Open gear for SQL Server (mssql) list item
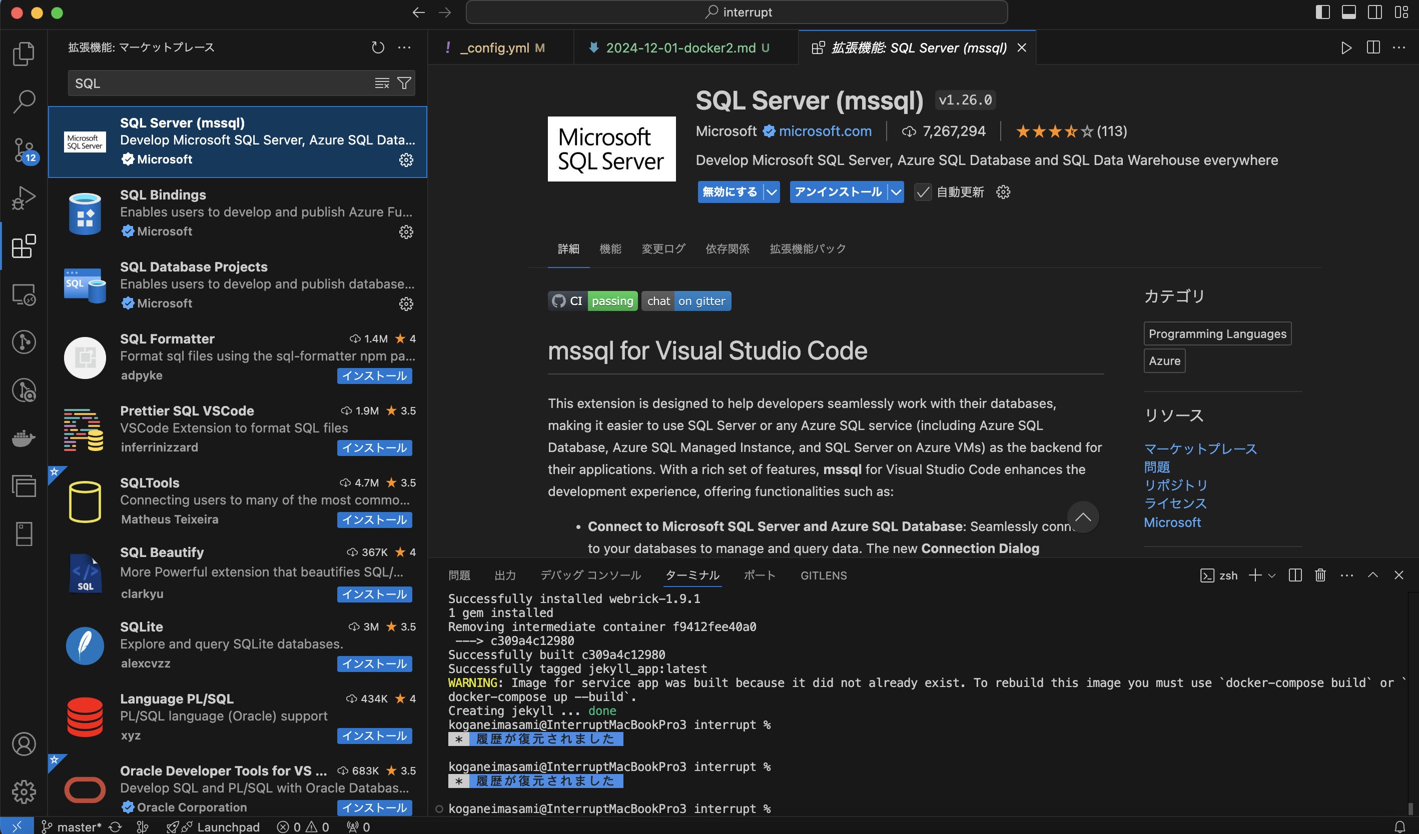Viewport: 1419px width, 834px height. (x=406, y=160)
